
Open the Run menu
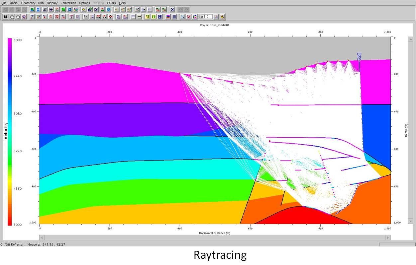click(41, 3)
